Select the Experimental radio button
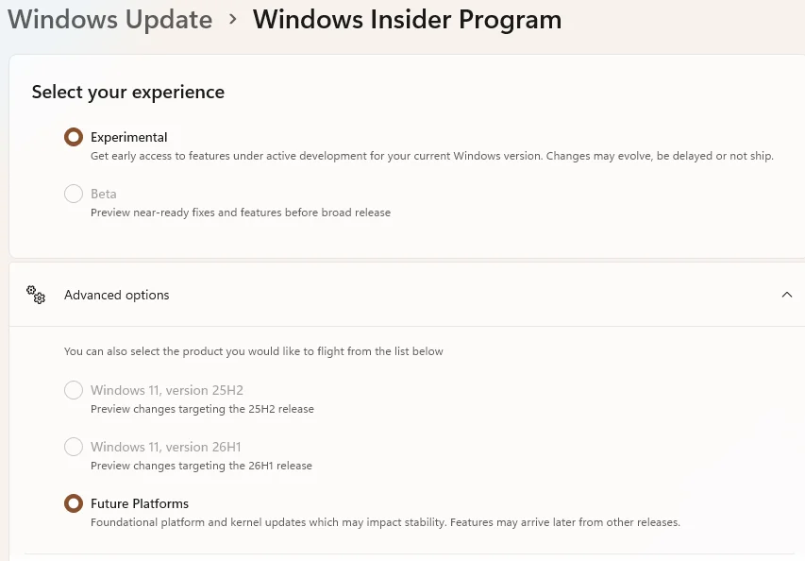805x561 pixels. tap(74, 137)
